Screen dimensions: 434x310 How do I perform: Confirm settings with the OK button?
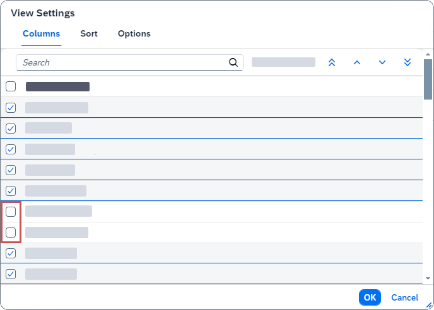(370, 297)
